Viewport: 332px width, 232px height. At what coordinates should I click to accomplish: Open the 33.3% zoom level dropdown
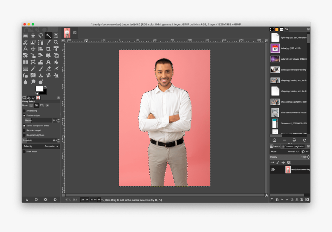(95, 200)
